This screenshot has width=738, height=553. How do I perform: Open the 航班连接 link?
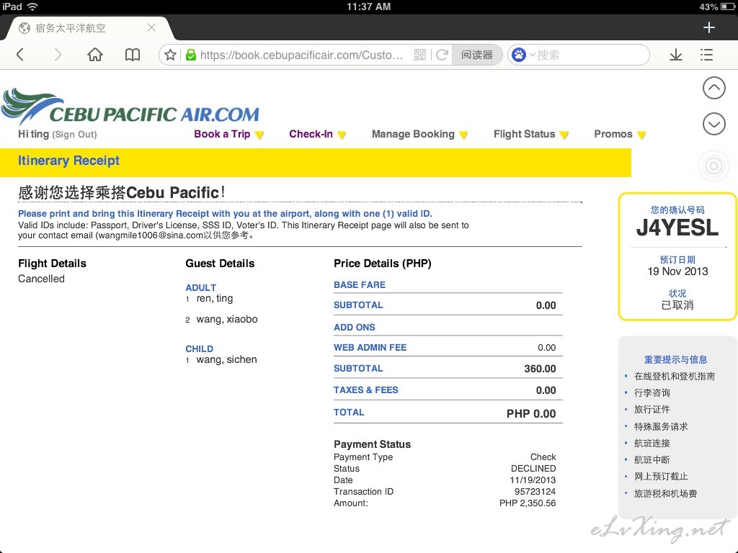[x=652, y=443]
